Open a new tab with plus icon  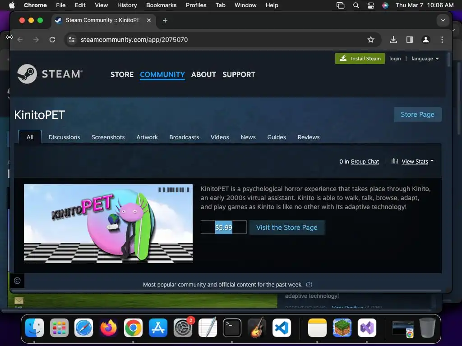pos(165,20)
